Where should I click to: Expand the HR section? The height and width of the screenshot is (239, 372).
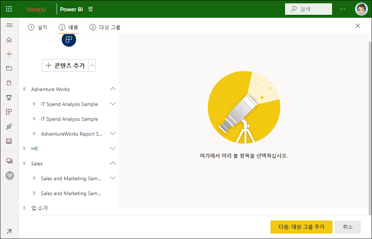[x=113, y=148]
